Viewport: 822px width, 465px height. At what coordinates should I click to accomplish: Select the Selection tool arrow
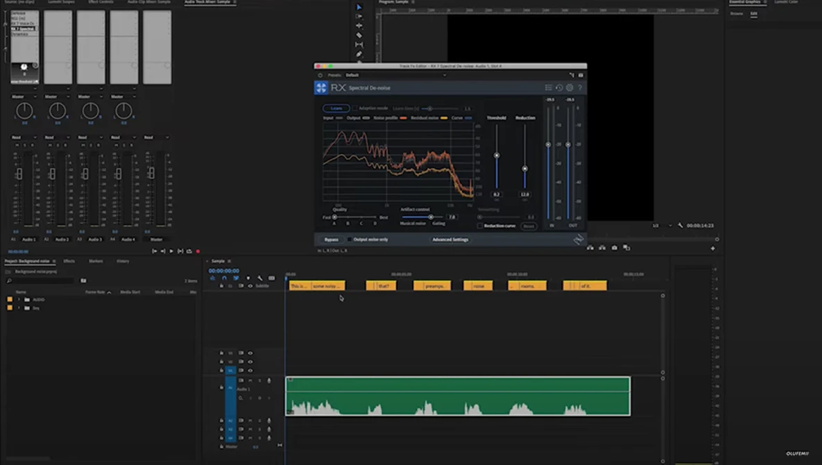pos(359,7)
